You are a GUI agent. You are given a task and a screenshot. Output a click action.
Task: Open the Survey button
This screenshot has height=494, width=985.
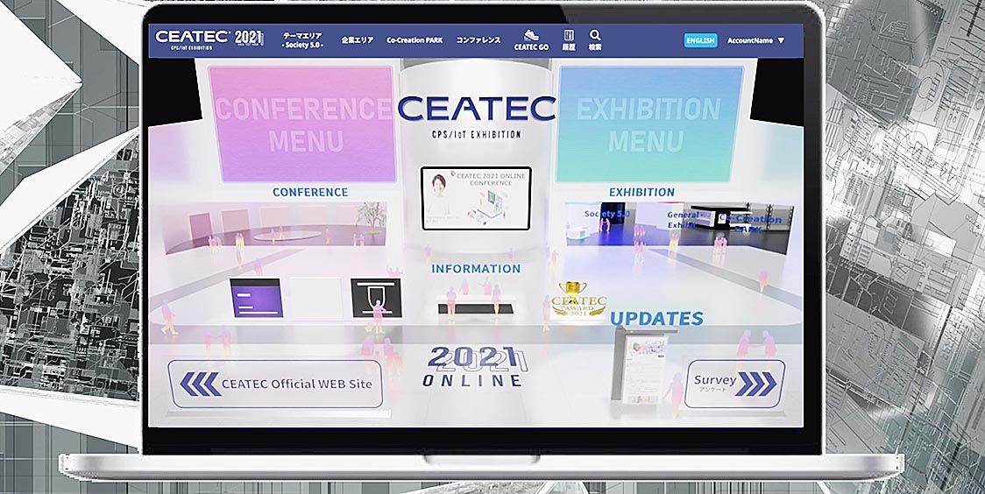coord(733,384)
